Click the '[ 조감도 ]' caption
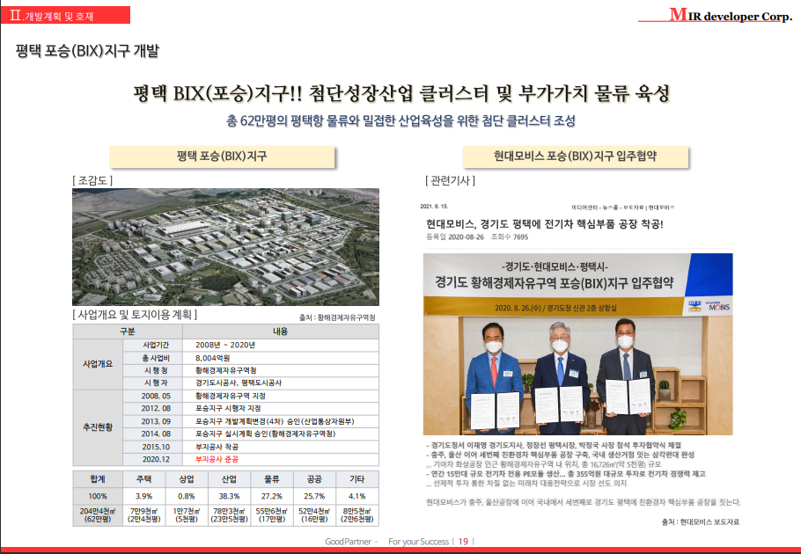The height and width of the screenshot is (554, 801). 92,180
